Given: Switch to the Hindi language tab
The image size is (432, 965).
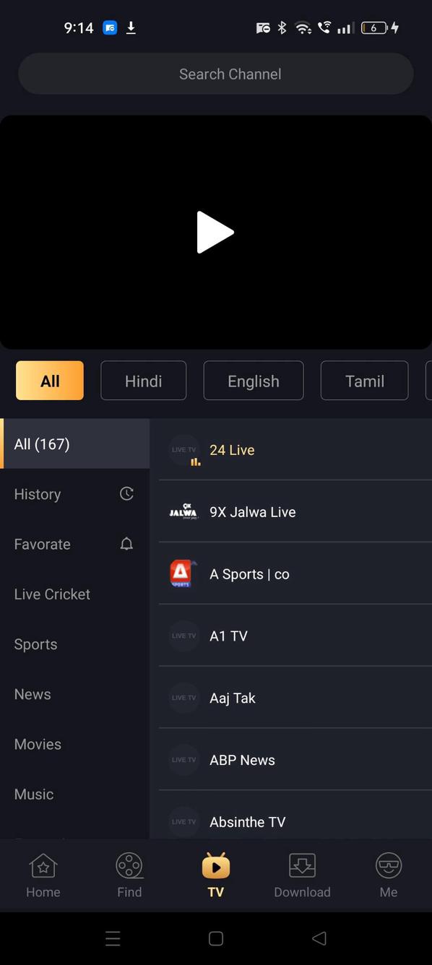Looking at the screenshot, I should (143, 381).
